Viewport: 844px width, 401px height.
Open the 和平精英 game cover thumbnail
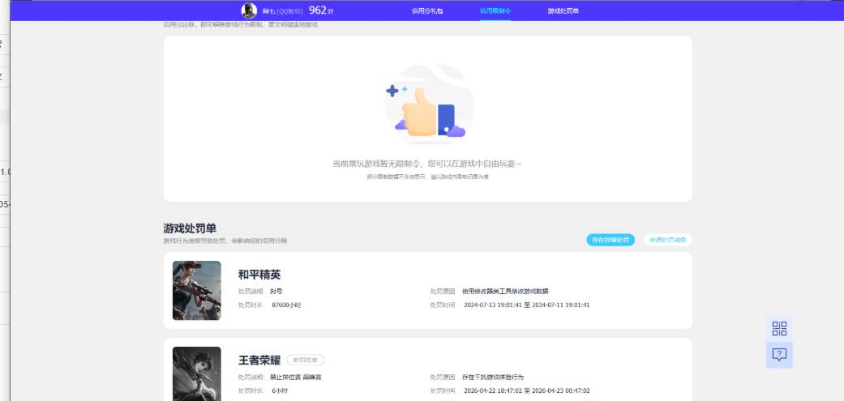tap(196, 290)
